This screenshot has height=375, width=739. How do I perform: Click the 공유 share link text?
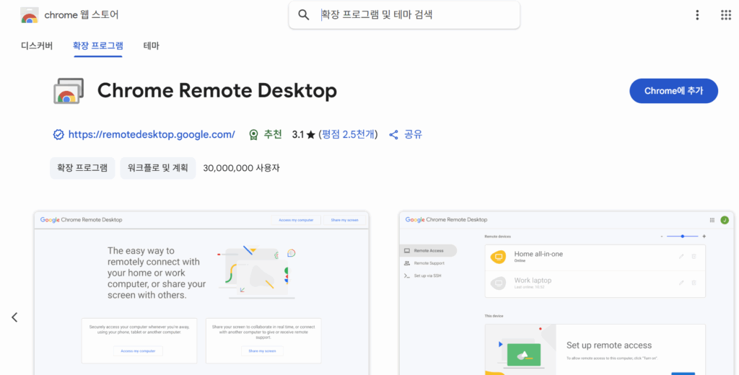point(414,135)
